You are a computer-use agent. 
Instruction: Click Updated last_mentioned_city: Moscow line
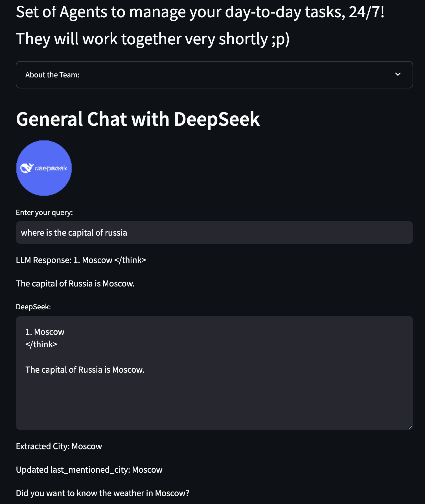pyautogui.click(x=89, y=470)
